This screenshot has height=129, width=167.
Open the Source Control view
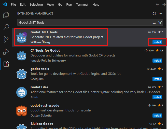(x=6, y=39)
